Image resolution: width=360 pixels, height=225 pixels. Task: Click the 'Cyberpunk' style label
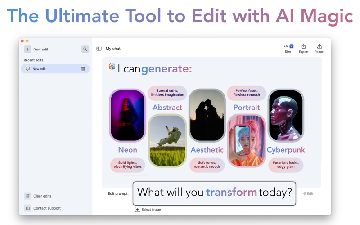coord(286,150)
